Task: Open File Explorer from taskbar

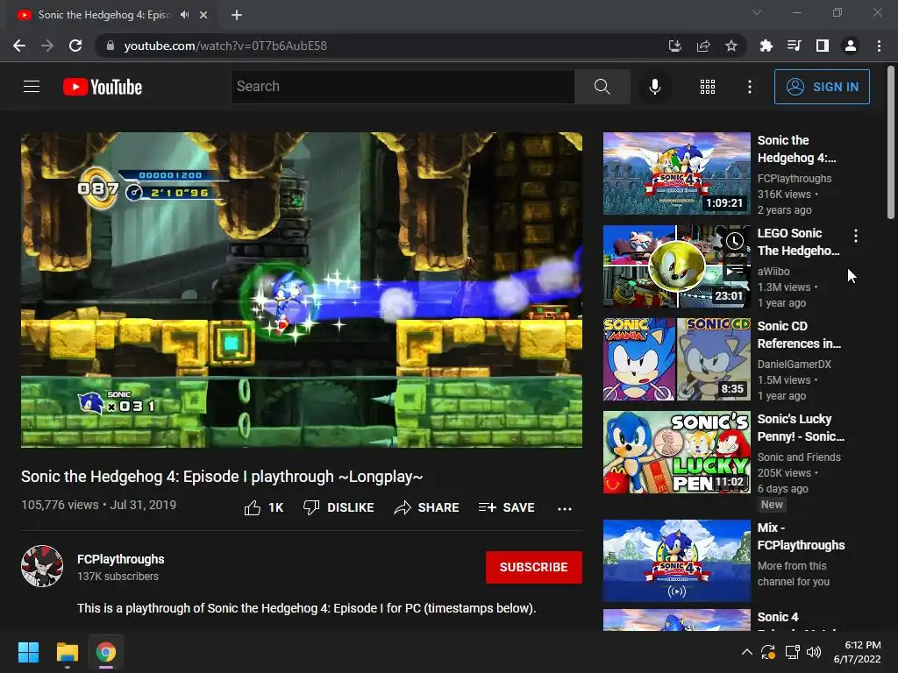Action: 67,652
